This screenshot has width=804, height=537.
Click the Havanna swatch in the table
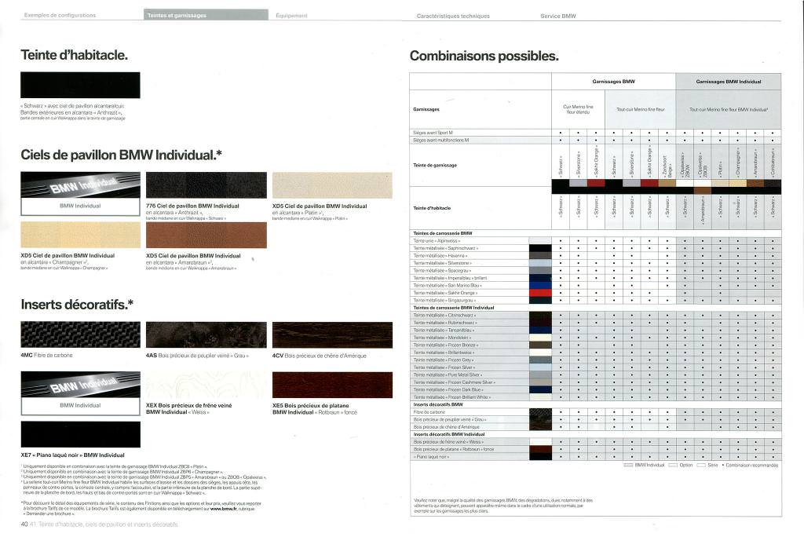coord(540,255)
